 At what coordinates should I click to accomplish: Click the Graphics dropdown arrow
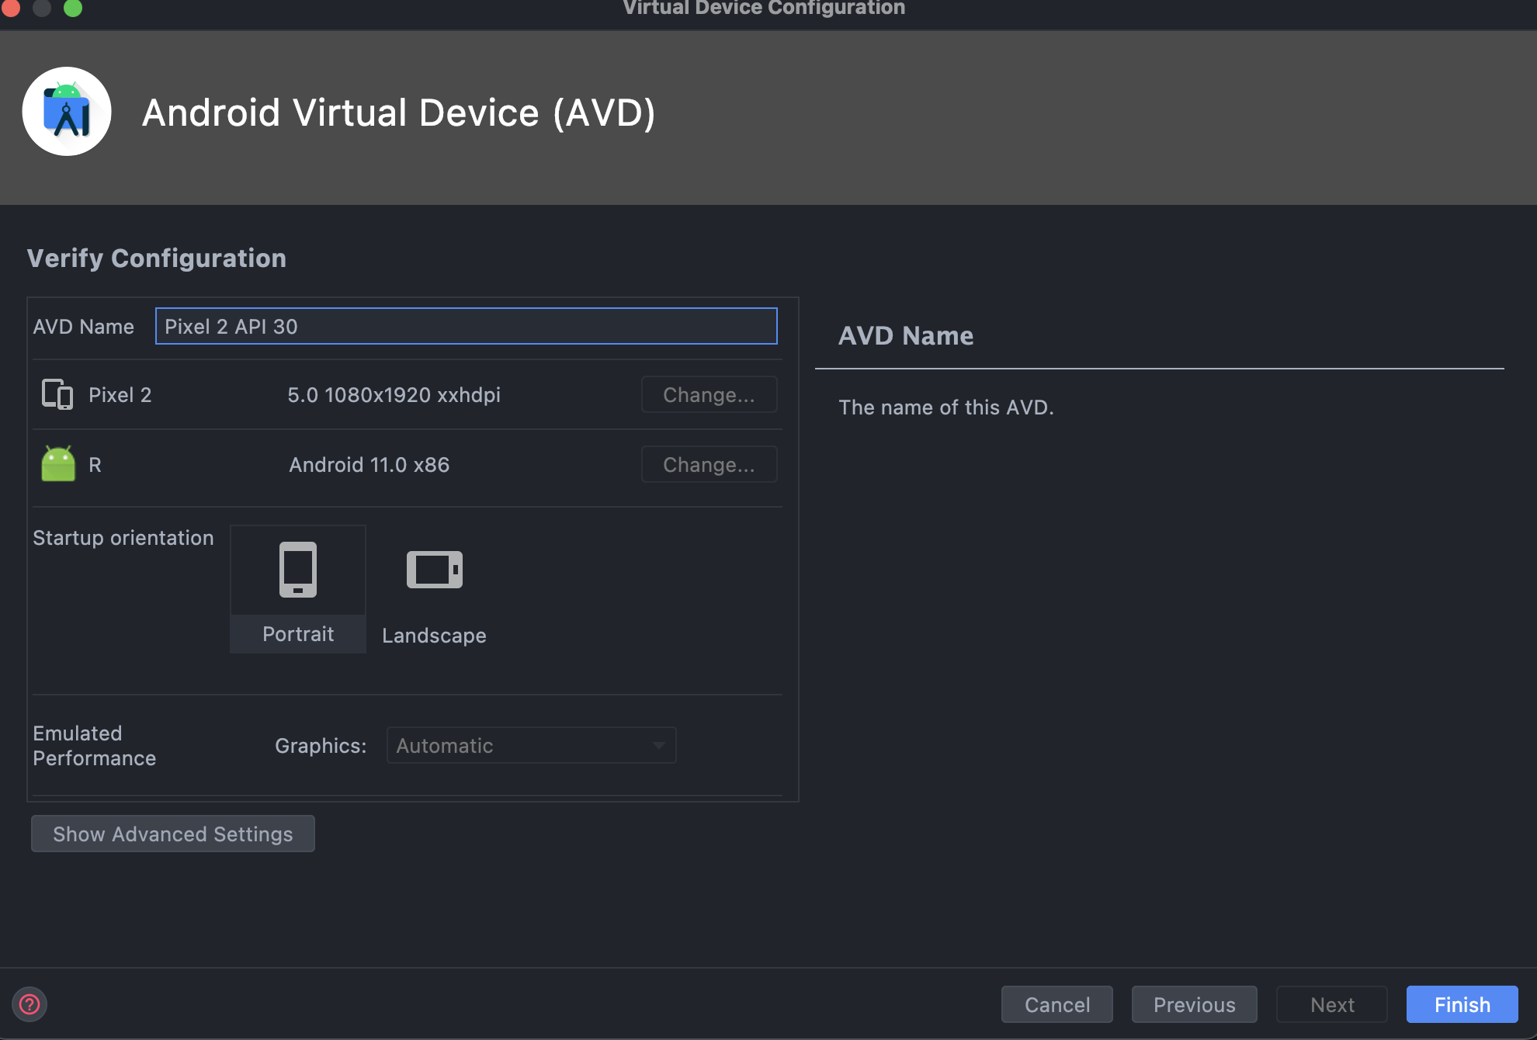[x=658, y=745]
